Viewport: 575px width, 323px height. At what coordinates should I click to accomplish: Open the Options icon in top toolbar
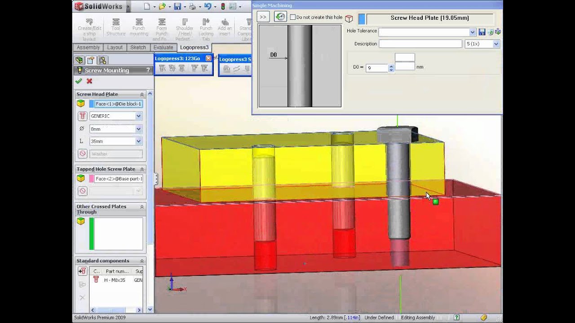tap(233, 6)
